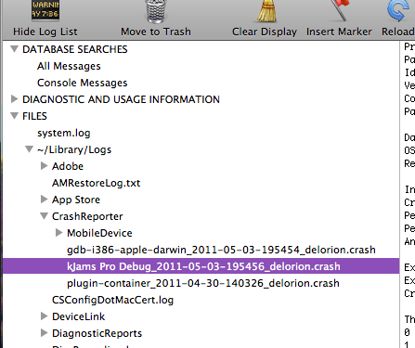Collapse the FILES section
Viewport: 415px width, 348px height.
14,116
